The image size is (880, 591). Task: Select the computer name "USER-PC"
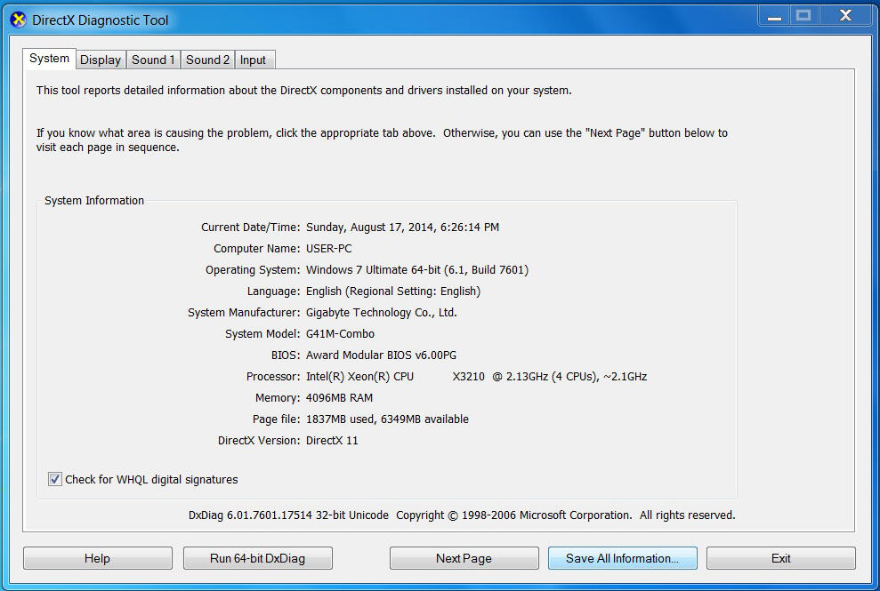pos(329,249)
